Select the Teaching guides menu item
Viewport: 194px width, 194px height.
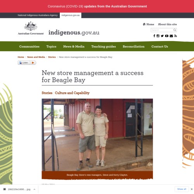tap(104, 47)
